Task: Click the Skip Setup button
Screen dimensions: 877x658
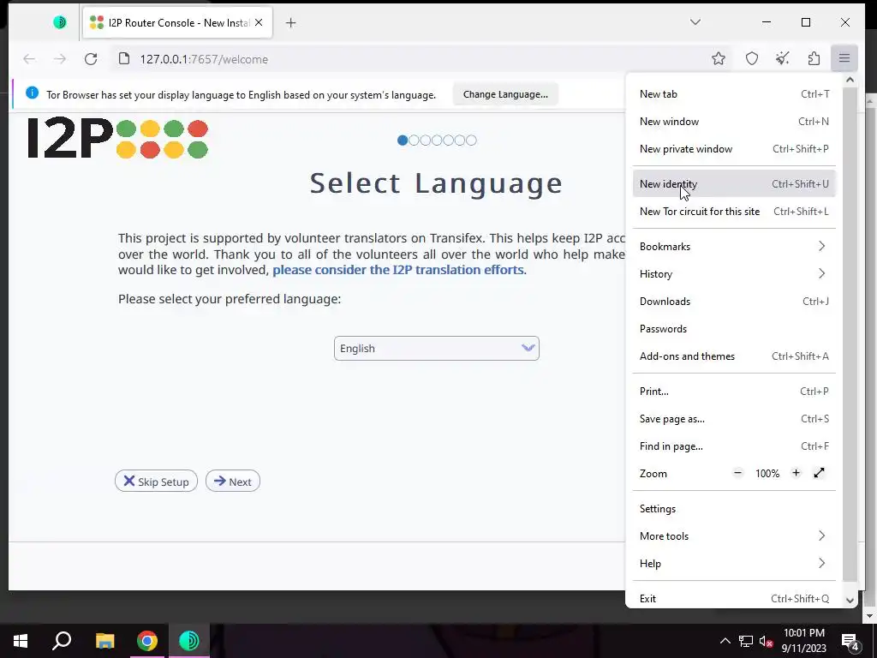Action: pyautogui.click(x=156, y=482)
